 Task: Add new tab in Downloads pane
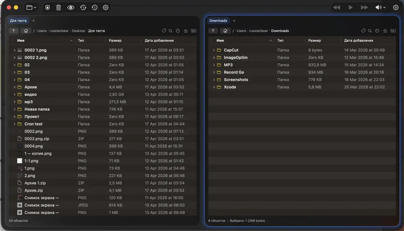click(234, 21)
